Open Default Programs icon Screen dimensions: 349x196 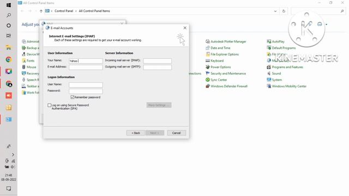pyautogui.click(x=269, y=48)
